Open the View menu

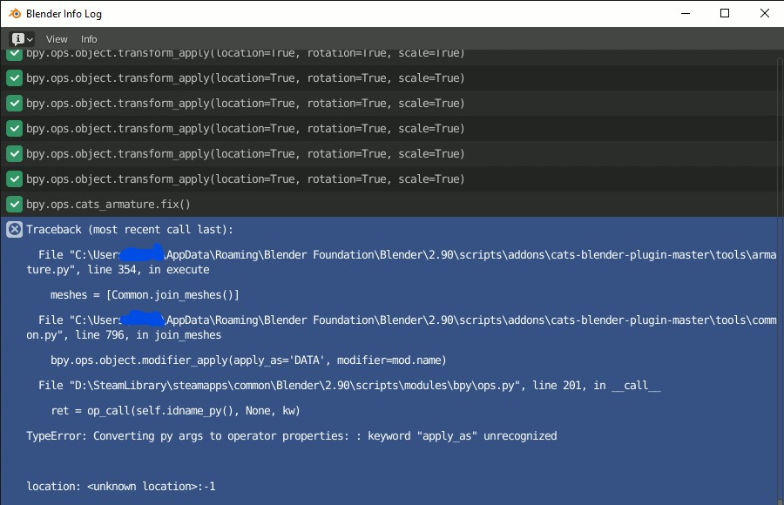[x=57, y=39]
